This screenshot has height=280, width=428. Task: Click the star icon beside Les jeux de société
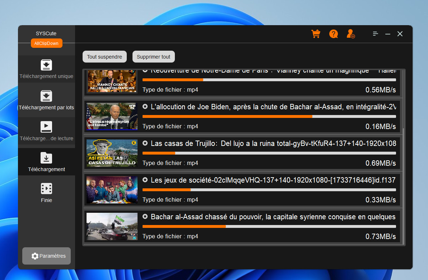[145, 180]
